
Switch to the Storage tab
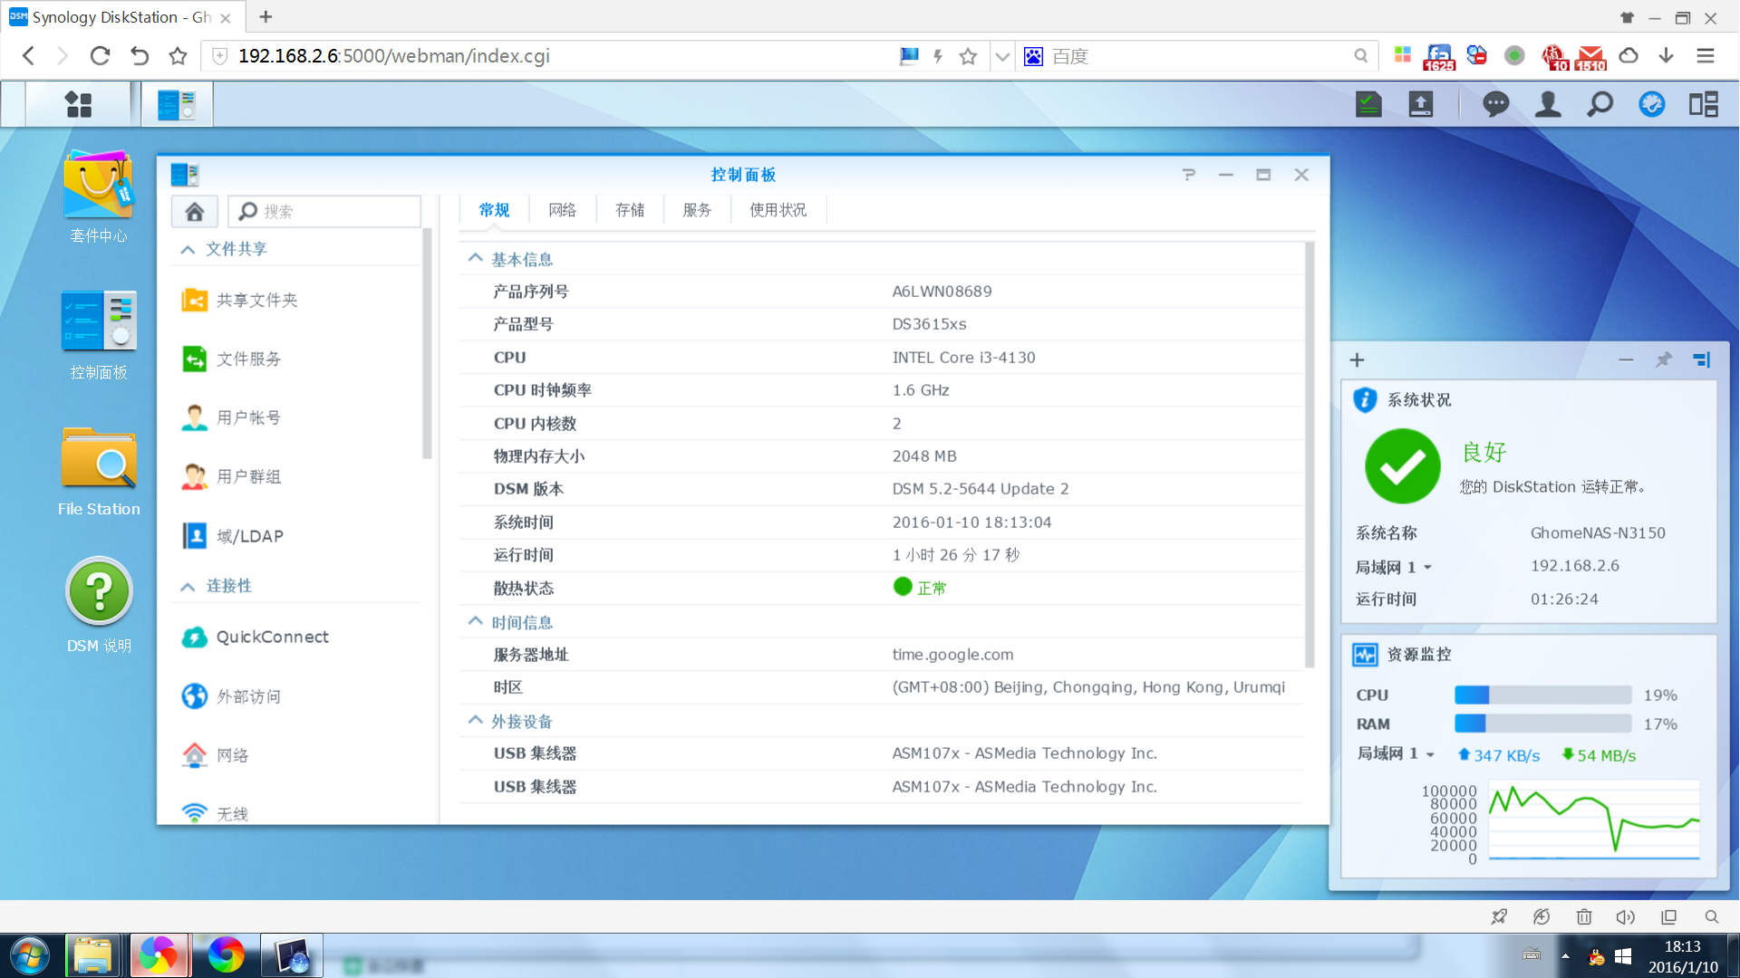pos(630,210)
